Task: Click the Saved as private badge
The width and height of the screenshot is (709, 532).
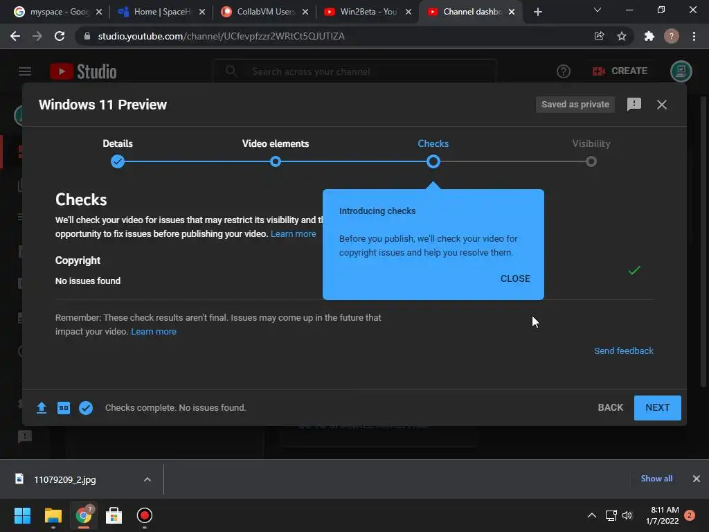Action: pos(575,105)
